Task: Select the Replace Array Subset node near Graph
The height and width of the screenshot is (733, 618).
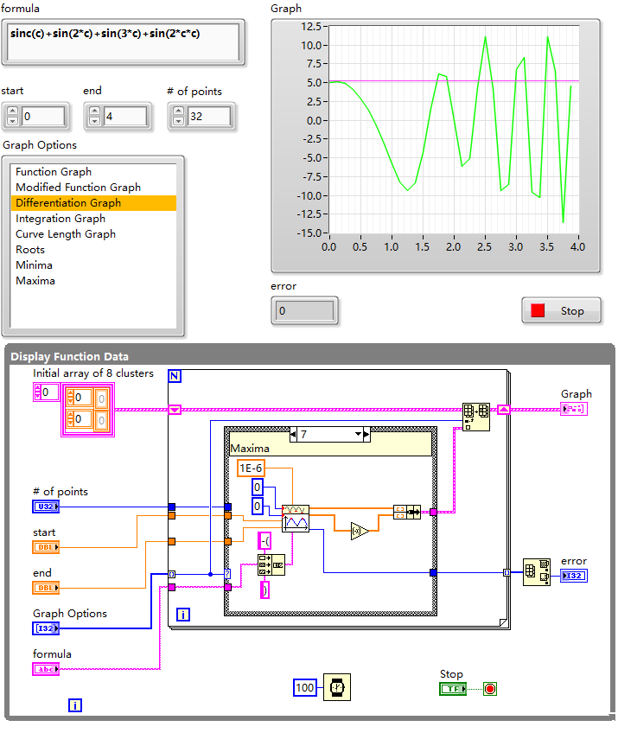Action: (475, 416)
